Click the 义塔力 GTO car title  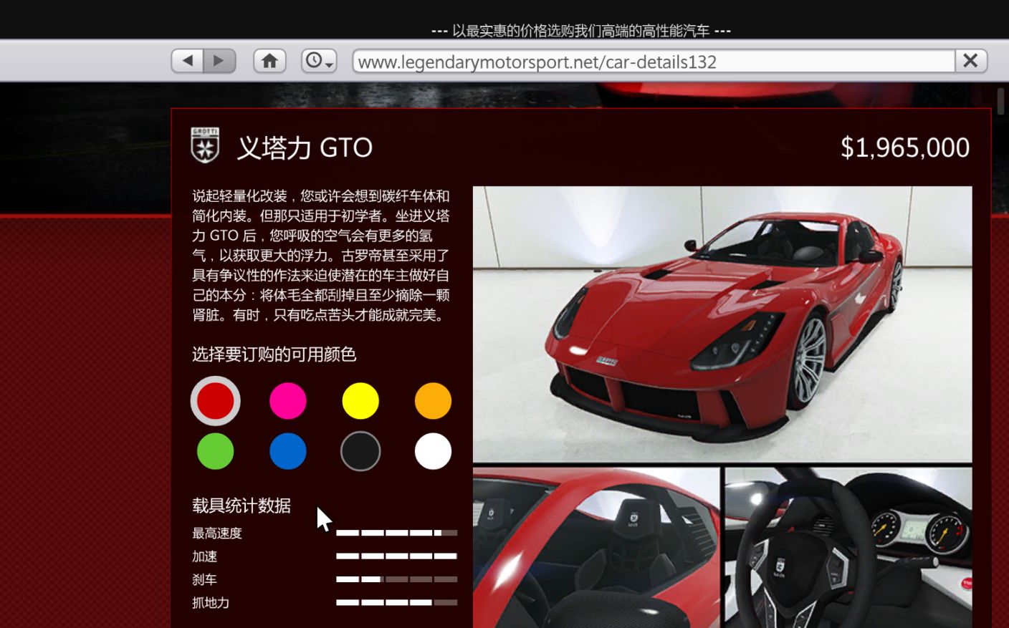pyautogui.click(x=305, y=148)
